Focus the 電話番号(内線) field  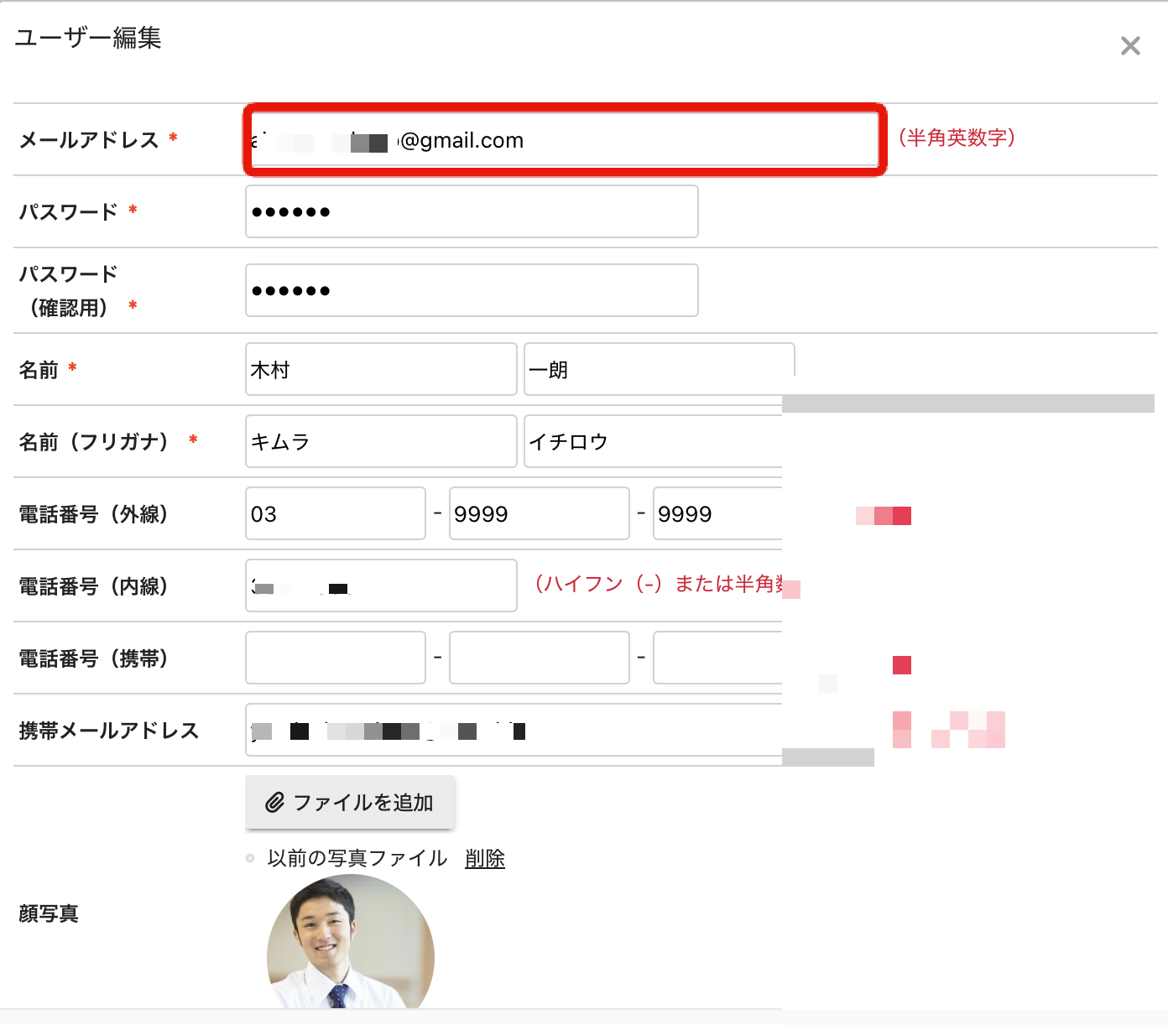pyautogui.click(x=381, y=585)
